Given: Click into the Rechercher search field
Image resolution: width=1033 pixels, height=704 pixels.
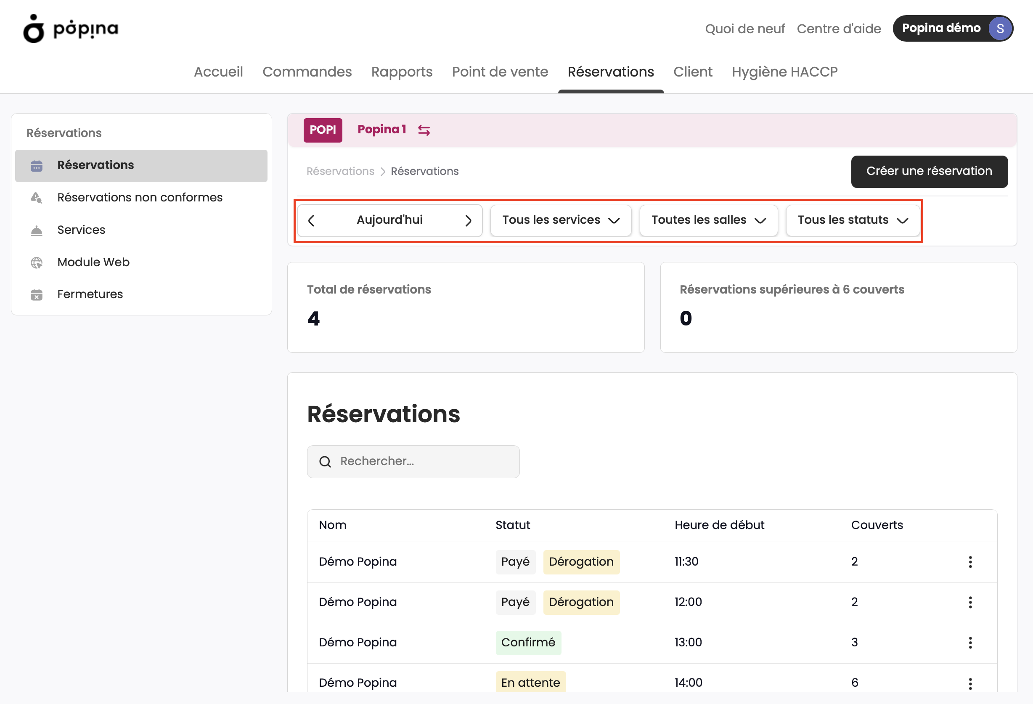Looking at the screenshot, I should [x=413, y=462].
